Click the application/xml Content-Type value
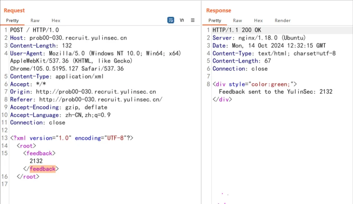Image resolution: width=353 pixels, height=204 pixels. point(80,76)
